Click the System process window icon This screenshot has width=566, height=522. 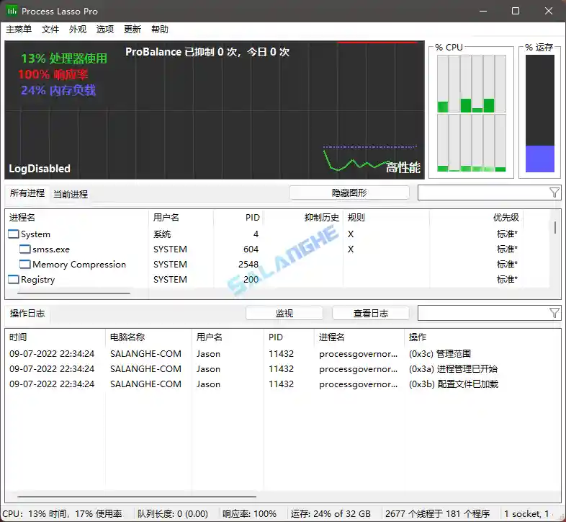coord(14,234)
